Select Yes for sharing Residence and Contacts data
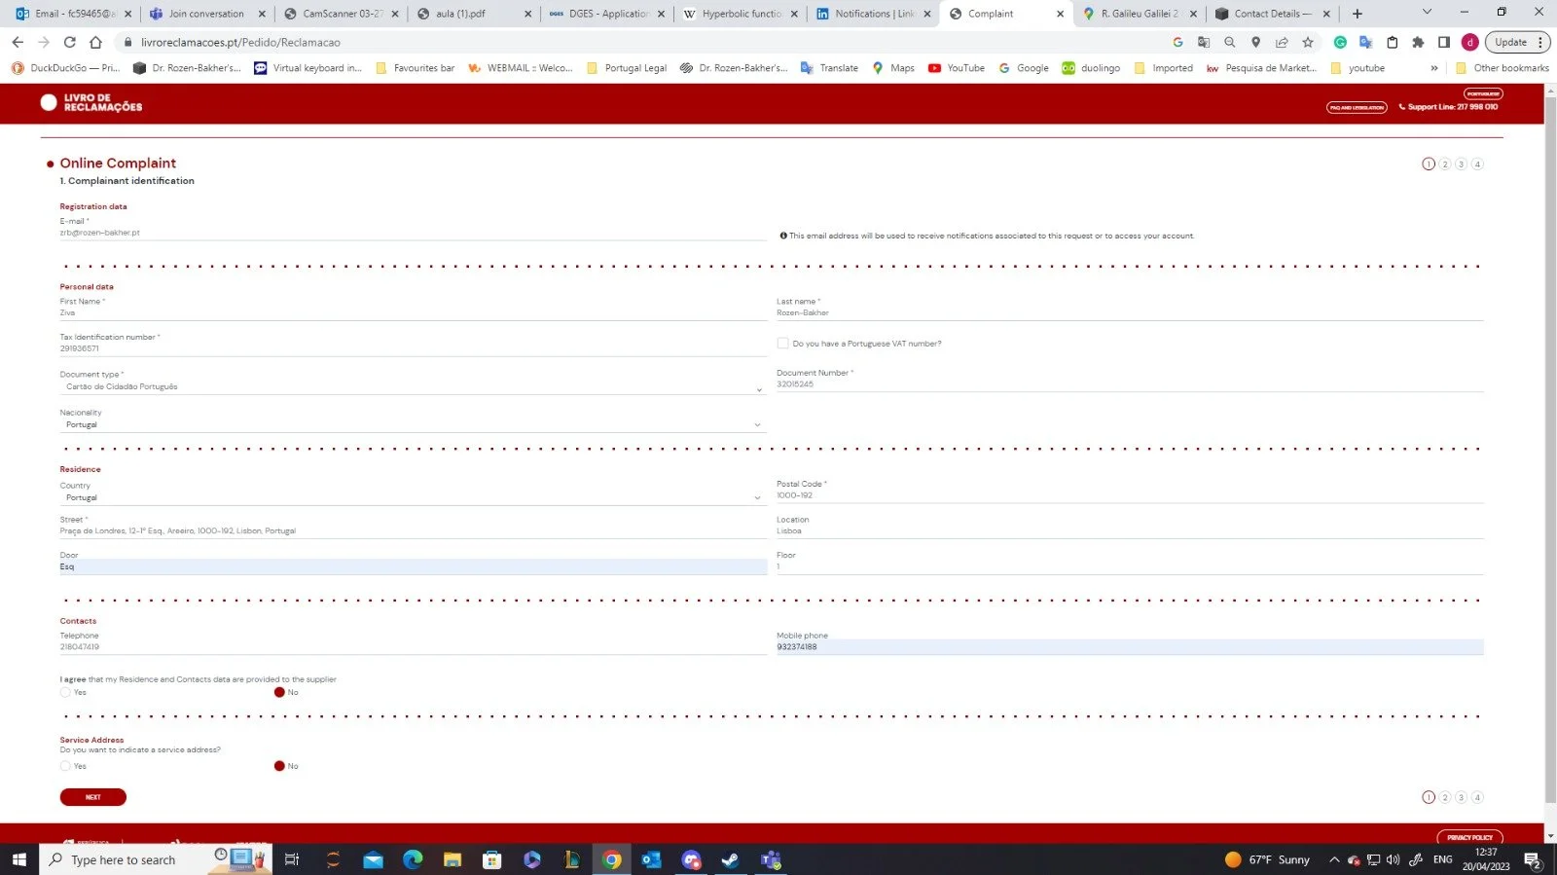The image size is (1557, 875). click(x=65, y=693)
